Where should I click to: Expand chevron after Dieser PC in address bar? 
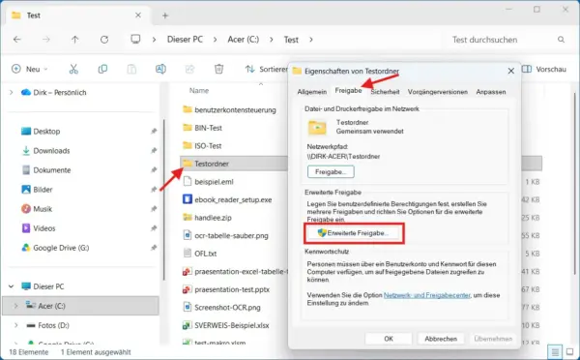pyautogui.click(x=215, y=40)
